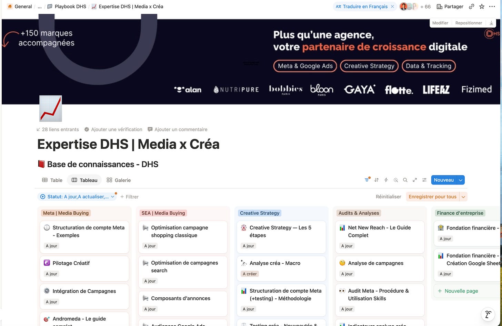Viewport: 502px width, 326px height.
Task: Open the dropdown arrow beside Nouveau
Action: coord(461,180)
